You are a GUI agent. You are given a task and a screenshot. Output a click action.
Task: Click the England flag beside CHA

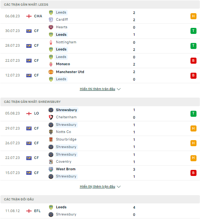pyautogui.click(x=29, y=16)
